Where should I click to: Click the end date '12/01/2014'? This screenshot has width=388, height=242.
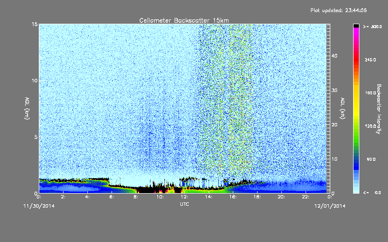pyautogui.click(x=330, y=206)
